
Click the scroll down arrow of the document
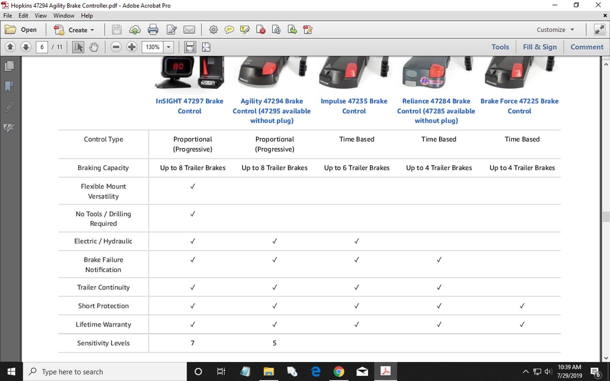[x=606, y=358]
